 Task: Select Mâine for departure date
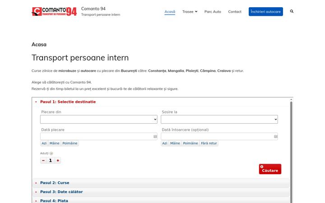pyautogui.click(x=55, y=143)
